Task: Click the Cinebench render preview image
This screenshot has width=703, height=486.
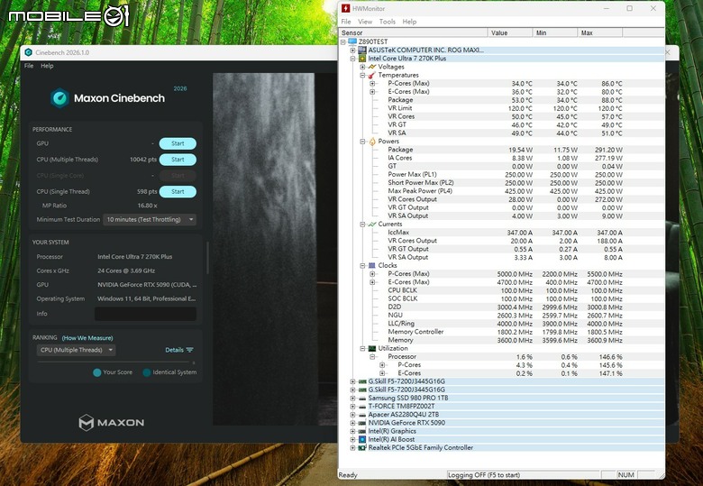Action: pyautogui.click(x=275, y=249)
